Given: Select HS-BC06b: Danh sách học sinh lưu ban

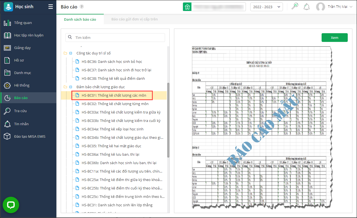Looking at the screenshot, I should point(119,163).
